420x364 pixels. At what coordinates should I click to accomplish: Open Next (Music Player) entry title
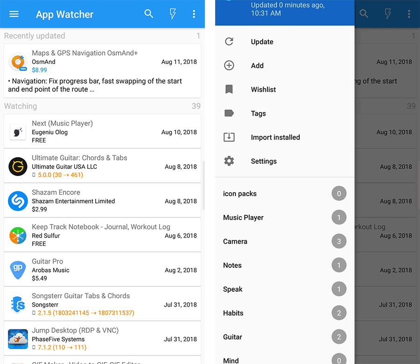coord(62,124)
